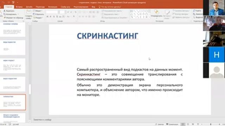The width and height of the screenshot is (225, 126).
Task: Click Выровнять текст align text
Action: point(110,14)
